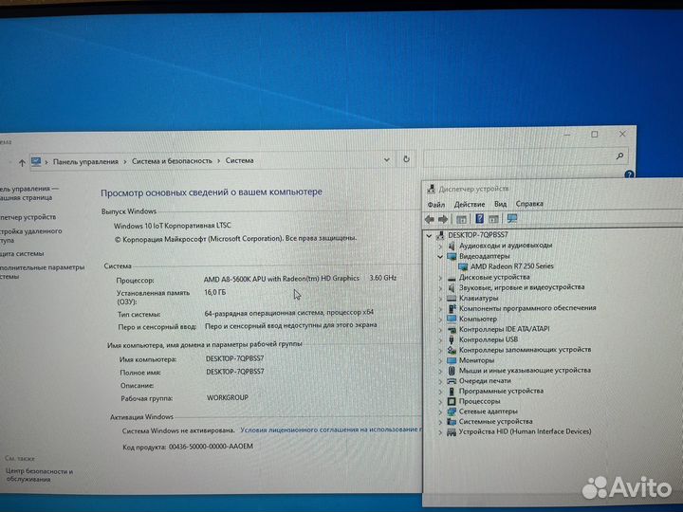This screenshot has width=683, height=512.
Task: Click the monitor scan-hardware toolbar icon
Action: [x=512, y=219]
